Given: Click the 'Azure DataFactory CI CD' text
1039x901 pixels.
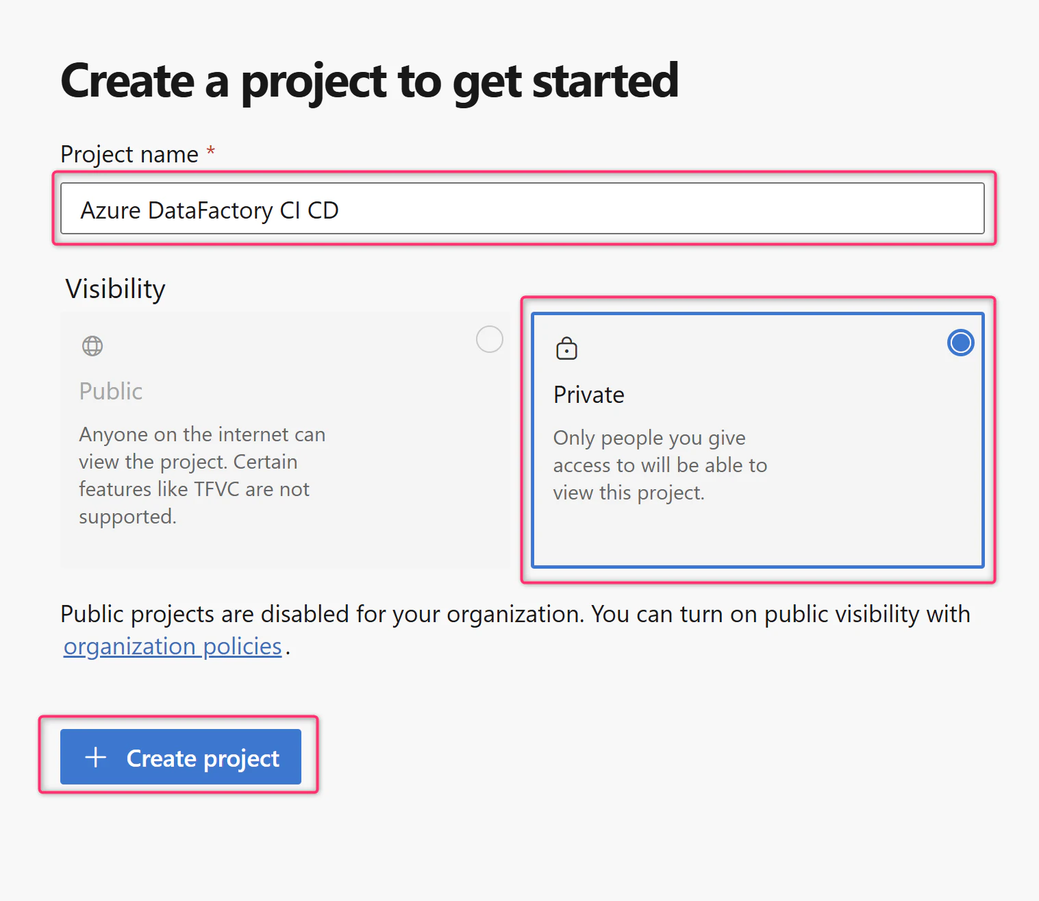Looking at the screenshot, I should click(x=210, y=210).
